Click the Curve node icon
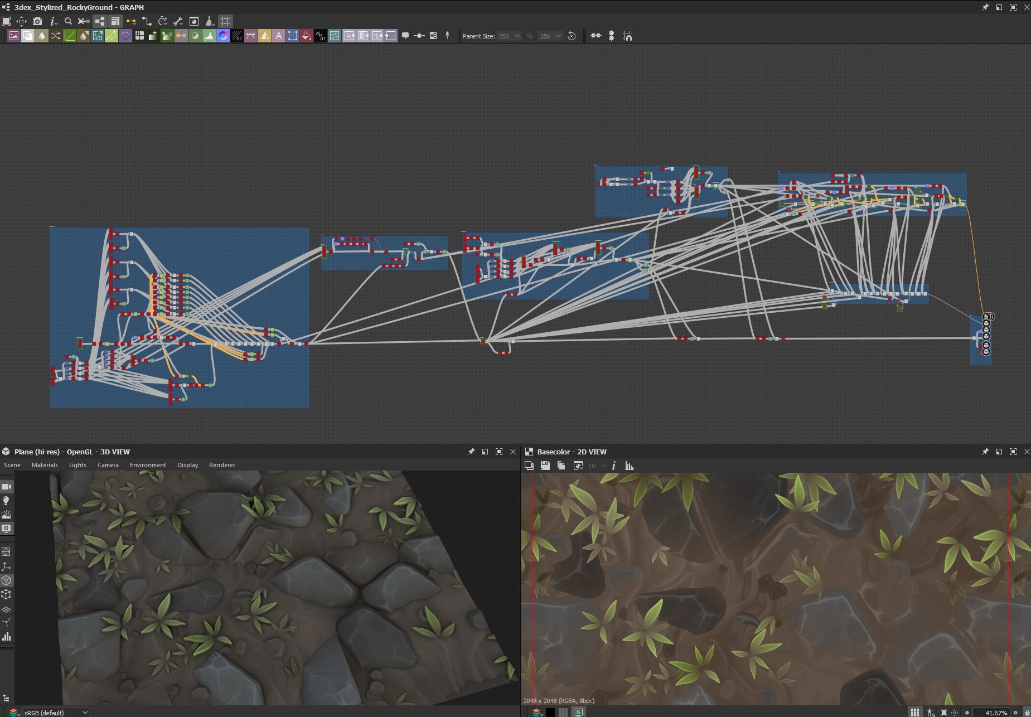Screen dimensions: 1031x717 70,36
